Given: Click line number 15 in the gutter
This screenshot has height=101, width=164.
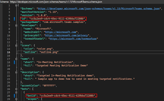Looking at the screenshot, I should point(8,52).
